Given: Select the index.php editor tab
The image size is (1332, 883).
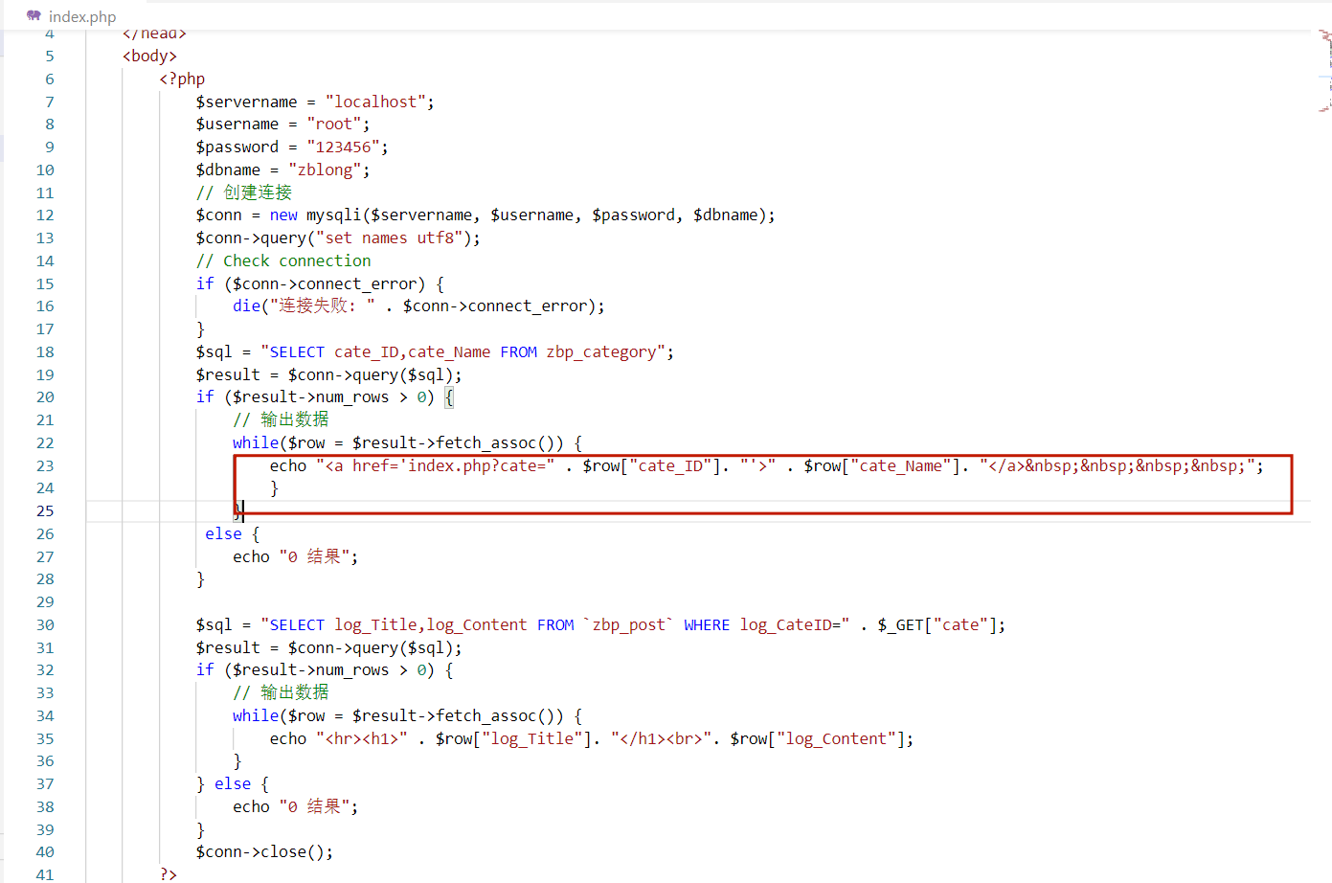Looking at the screenshot, I should pyautogui.click(x=72, y=16).
